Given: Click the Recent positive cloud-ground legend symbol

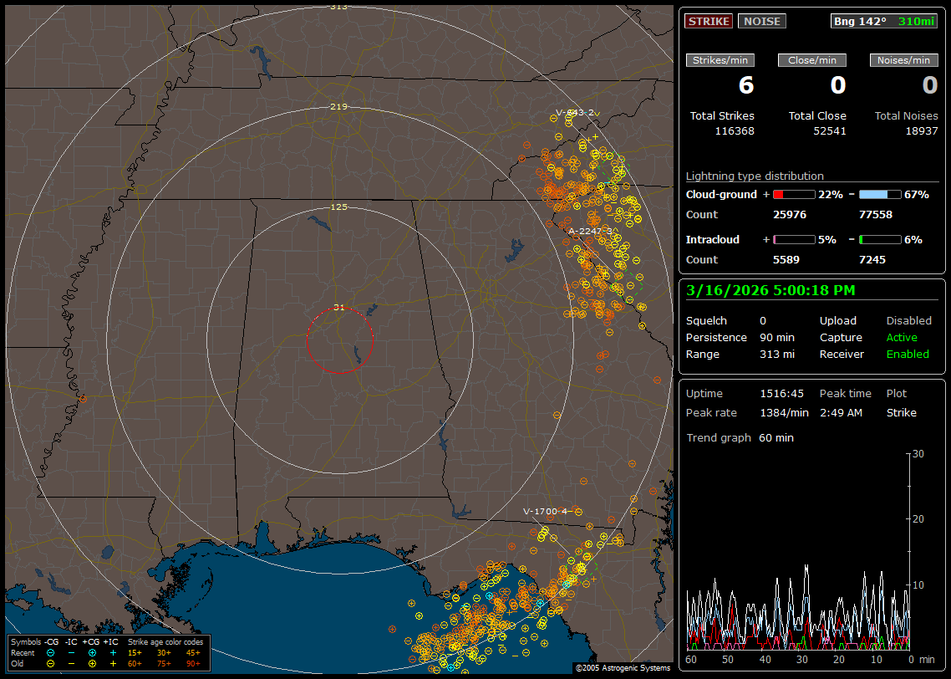Looking at the screenshot, I should 92,652.
